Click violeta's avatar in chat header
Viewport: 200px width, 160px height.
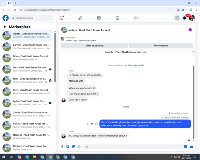(x=64, y=30)
